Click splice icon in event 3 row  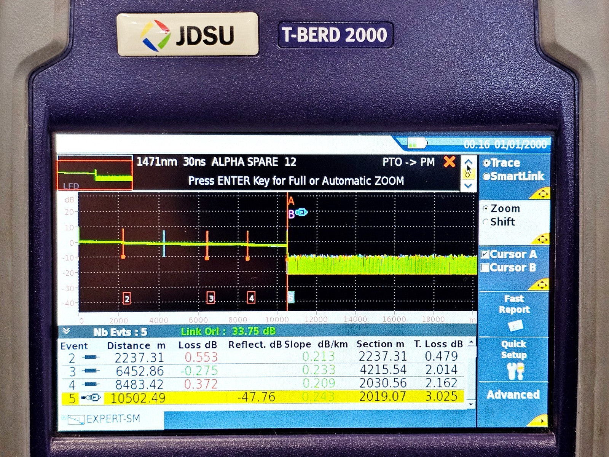coord(91,371)
